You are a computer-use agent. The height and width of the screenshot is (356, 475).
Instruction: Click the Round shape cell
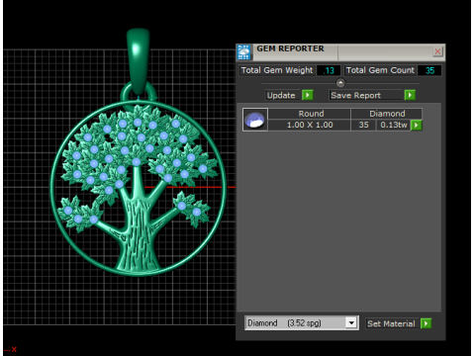[310, 114]
